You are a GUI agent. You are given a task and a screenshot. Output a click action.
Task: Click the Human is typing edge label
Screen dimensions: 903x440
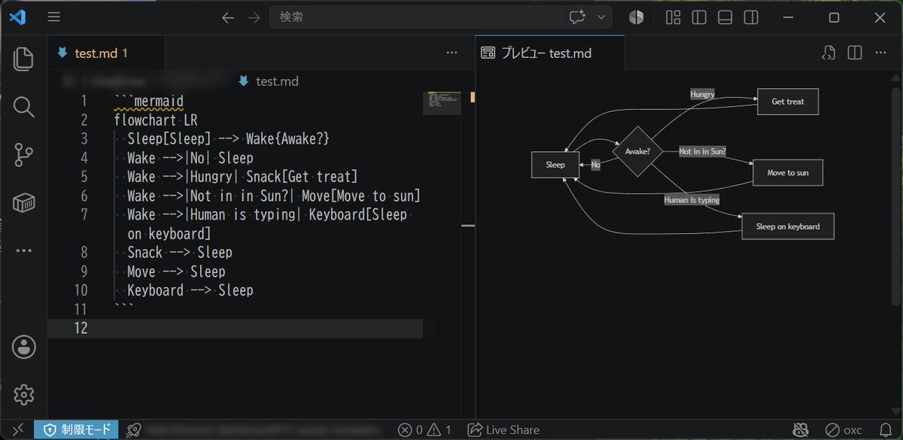tap(692, 200)
